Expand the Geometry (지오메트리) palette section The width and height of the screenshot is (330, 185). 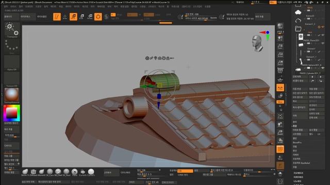pyautogui.click(x=298, y=173)
